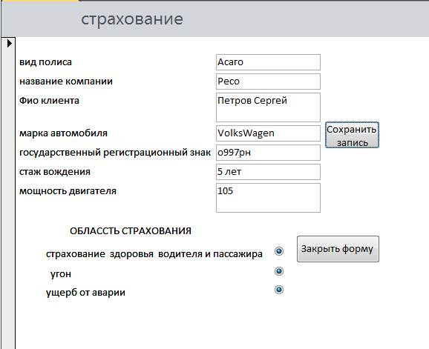Click the registration plate field о997рн

tap(268, 153)
